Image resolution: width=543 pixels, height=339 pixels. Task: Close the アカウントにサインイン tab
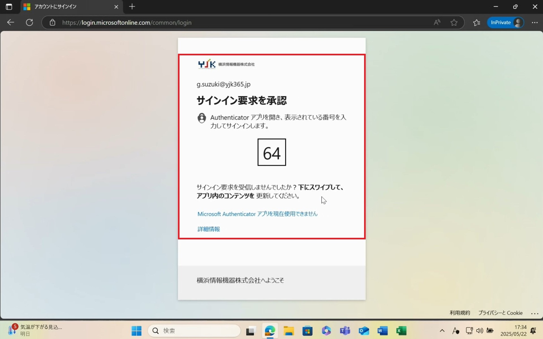116,7
